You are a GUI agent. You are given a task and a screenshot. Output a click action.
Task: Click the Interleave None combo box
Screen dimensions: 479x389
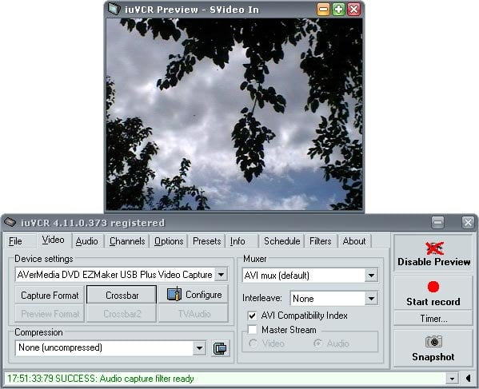(334, 299)
